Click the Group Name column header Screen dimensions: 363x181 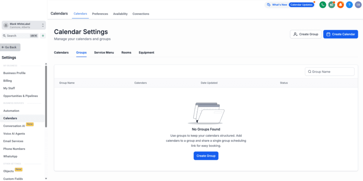(x=67, y=83)
